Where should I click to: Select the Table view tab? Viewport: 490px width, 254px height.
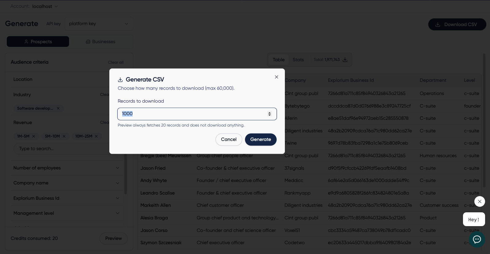pyautogui.click(x=278, y=60)
